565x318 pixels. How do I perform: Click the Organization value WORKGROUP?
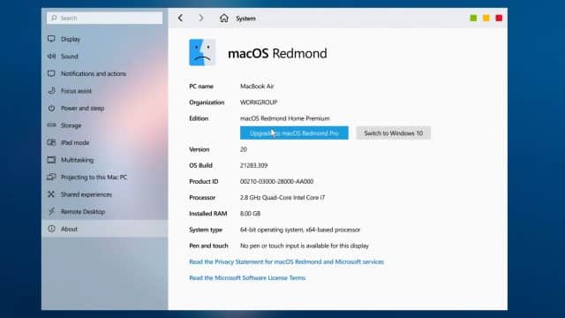[x=259, y=102]
